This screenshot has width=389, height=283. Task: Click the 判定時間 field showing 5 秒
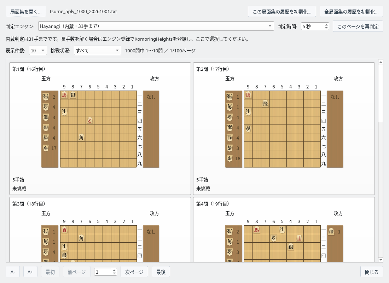tap(313, 26)
